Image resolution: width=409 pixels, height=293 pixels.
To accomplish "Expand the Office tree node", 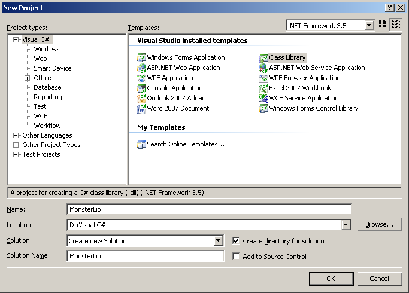I will 27,78.
